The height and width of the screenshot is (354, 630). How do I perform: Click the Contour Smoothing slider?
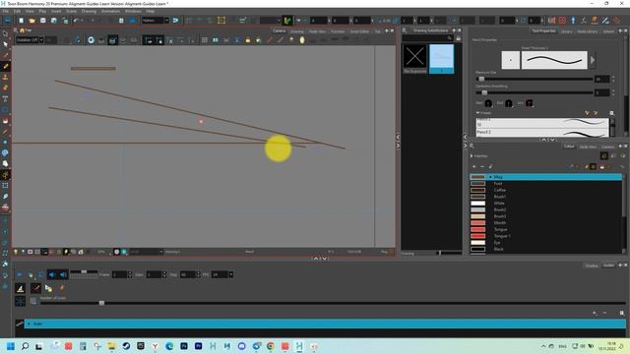534,92
